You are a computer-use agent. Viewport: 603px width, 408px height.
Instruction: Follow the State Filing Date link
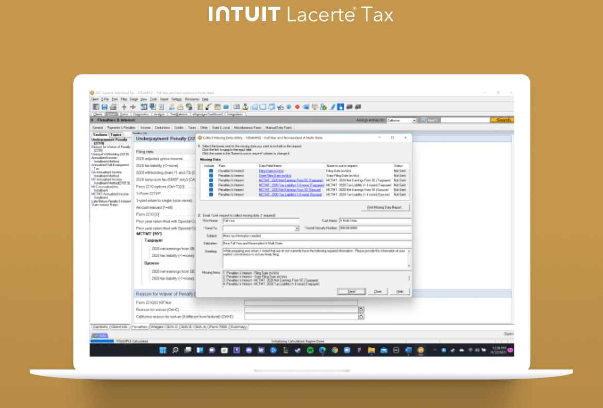(275, 175)
